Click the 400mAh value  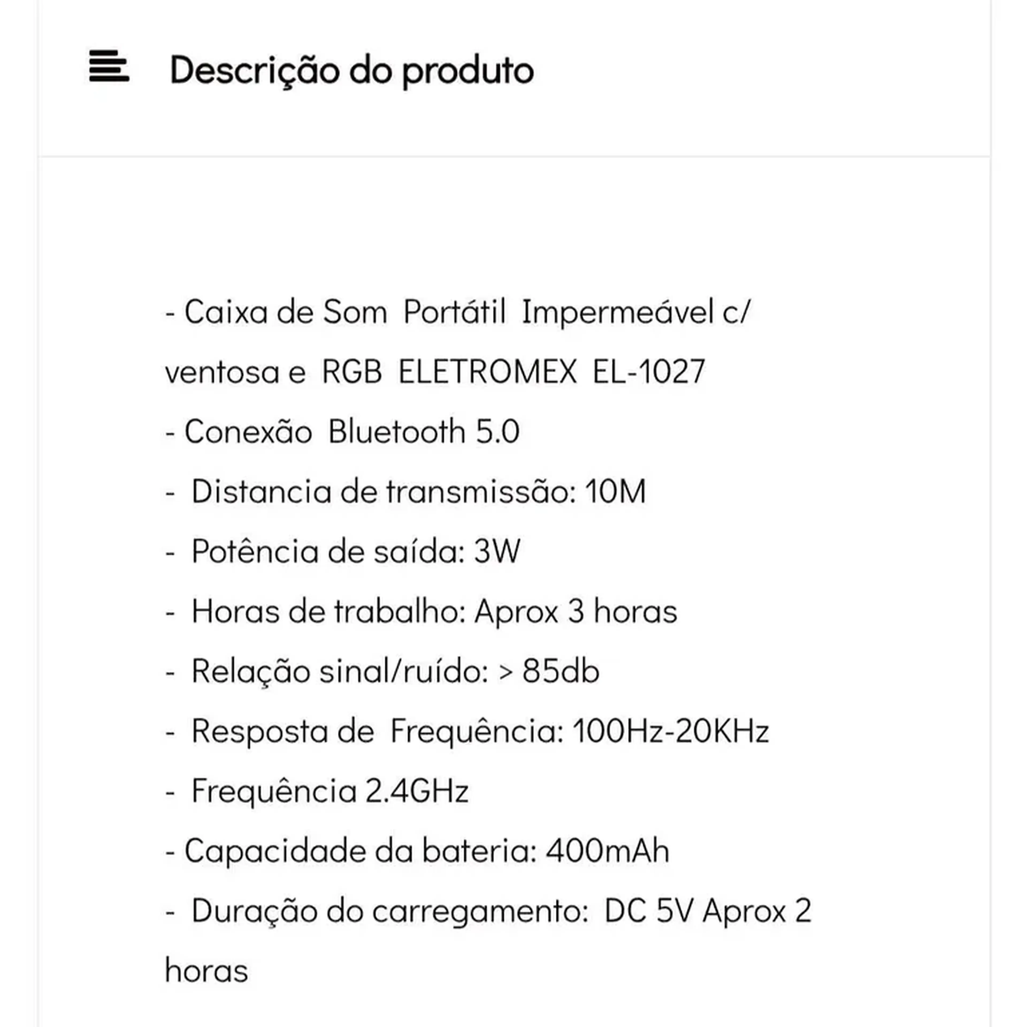pyautogui.click(x=608, y=851)
